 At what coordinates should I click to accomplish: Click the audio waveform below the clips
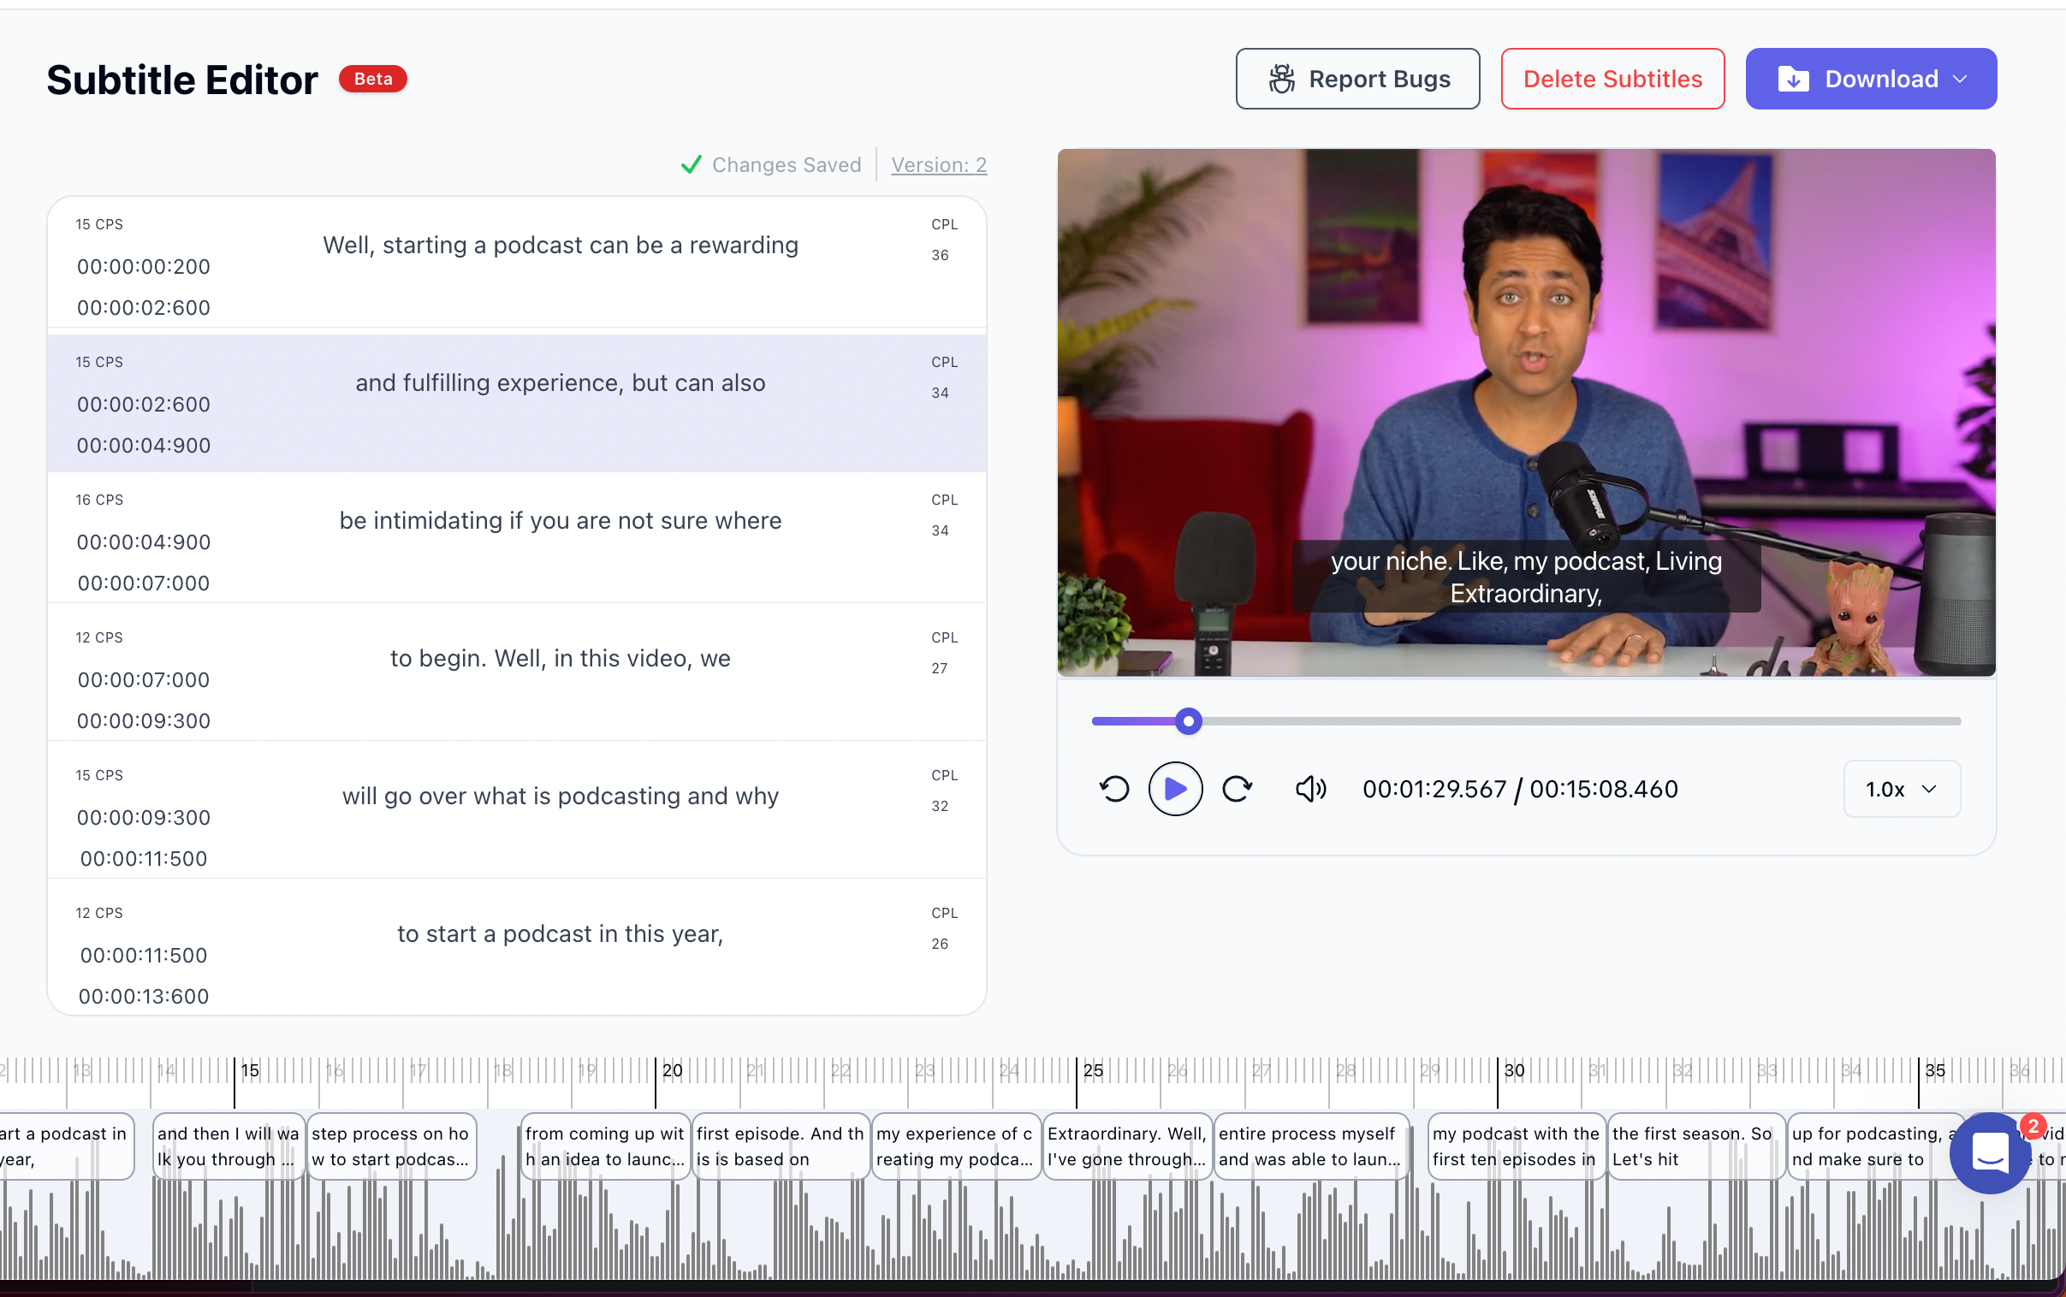click(1033, 1231)
